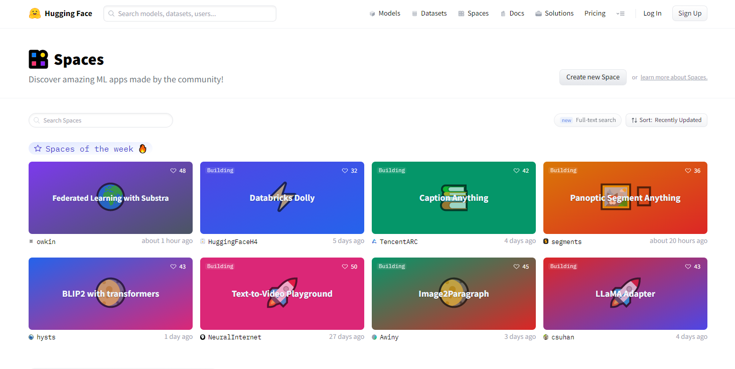735x369 pixels.
Task: Like the LLaMA Adapter space heart icon
Action: (688, 267)
